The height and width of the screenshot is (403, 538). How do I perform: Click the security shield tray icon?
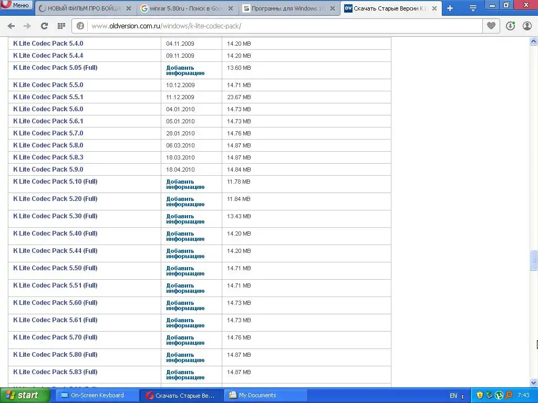(x=480, y=396)
